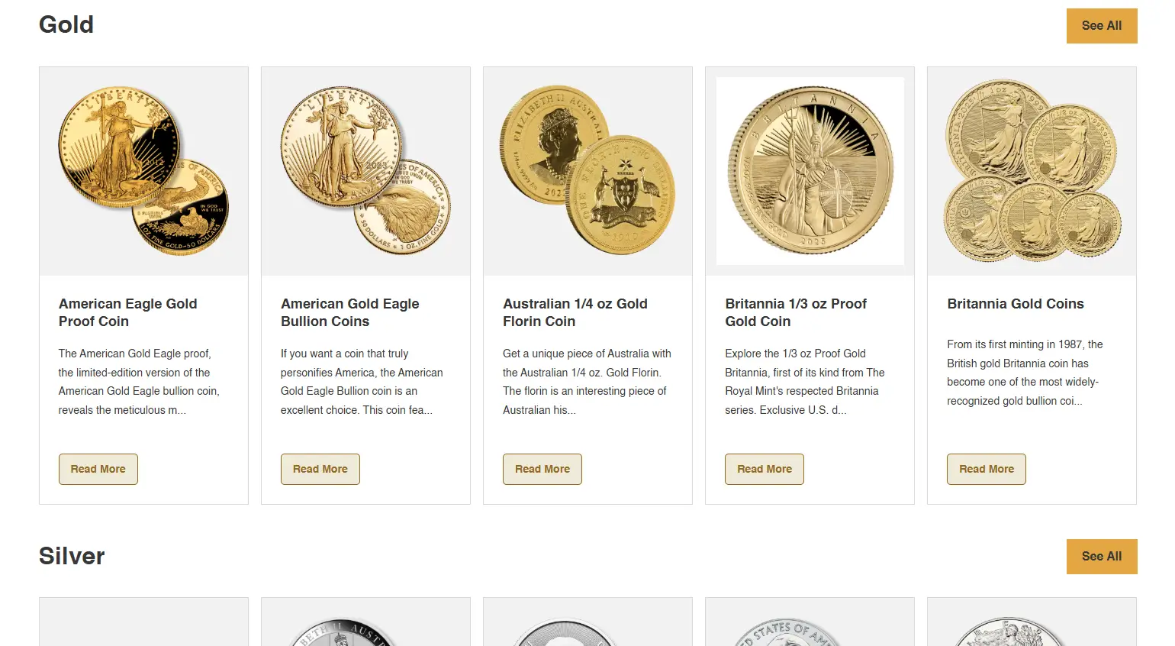Click the Britannia Gold Coins group image
Viewport: 1175px width, 646px height.
(x=1032, y=170)
